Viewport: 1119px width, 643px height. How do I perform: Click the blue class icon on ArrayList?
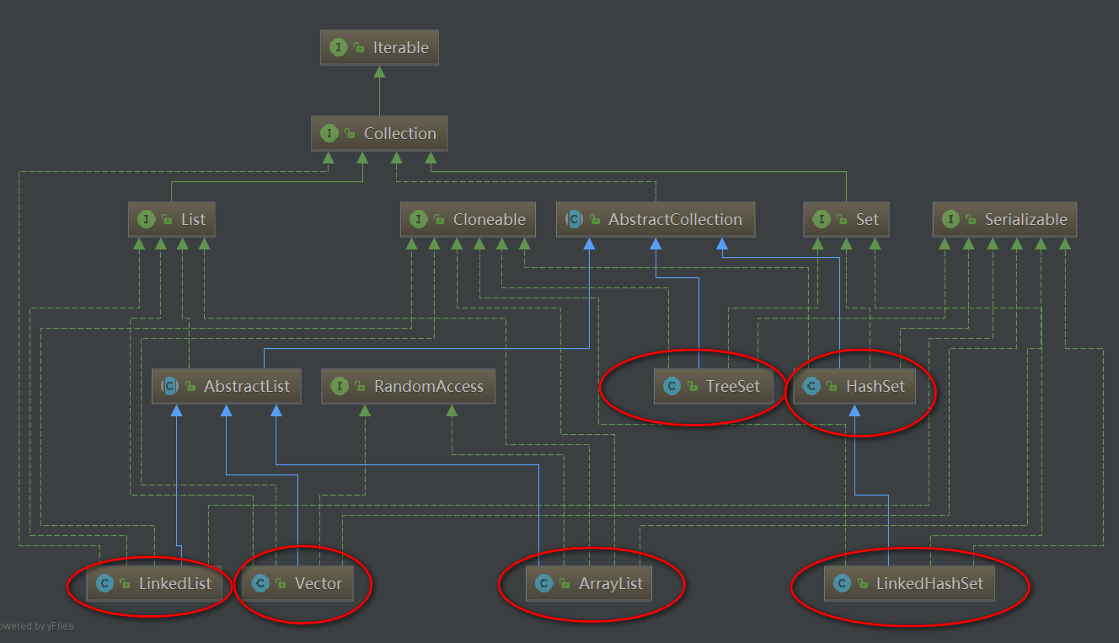pos(544,583)
